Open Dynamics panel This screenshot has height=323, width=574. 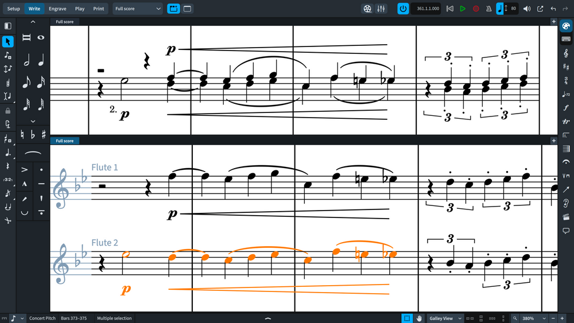(566, 108)
